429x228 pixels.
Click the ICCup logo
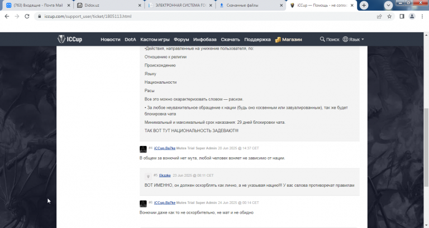70,40
